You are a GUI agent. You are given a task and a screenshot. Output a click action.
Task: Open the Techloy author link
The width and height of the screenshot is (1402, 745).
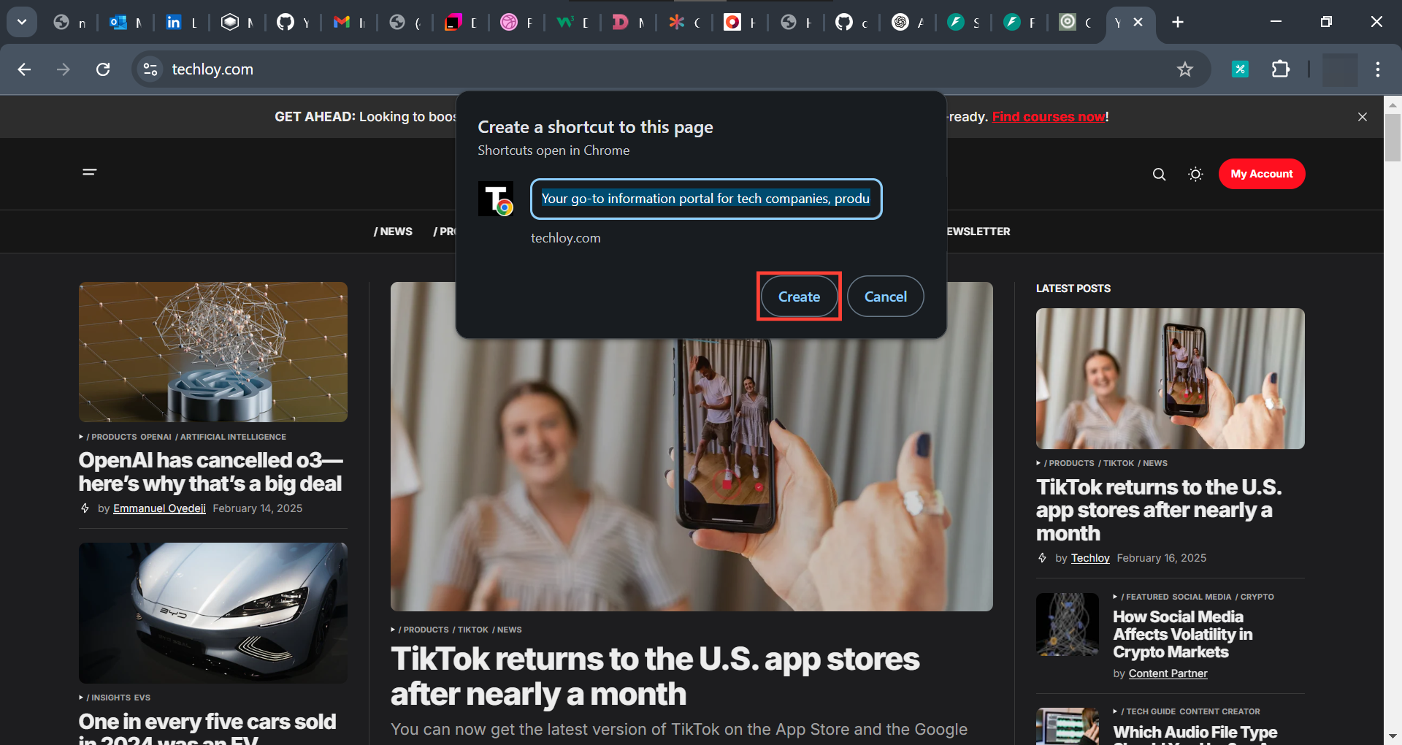[1090, 558]
